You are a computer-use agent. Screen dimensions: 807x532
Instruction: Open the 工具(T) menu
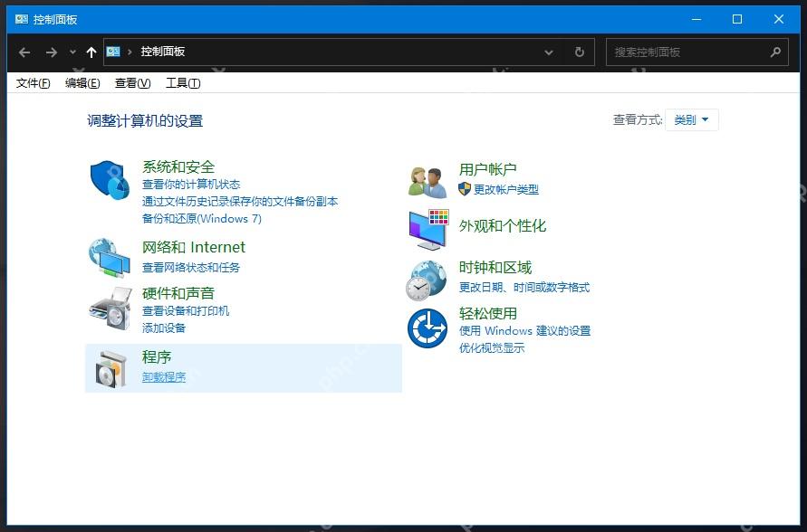tap(183, 82)
